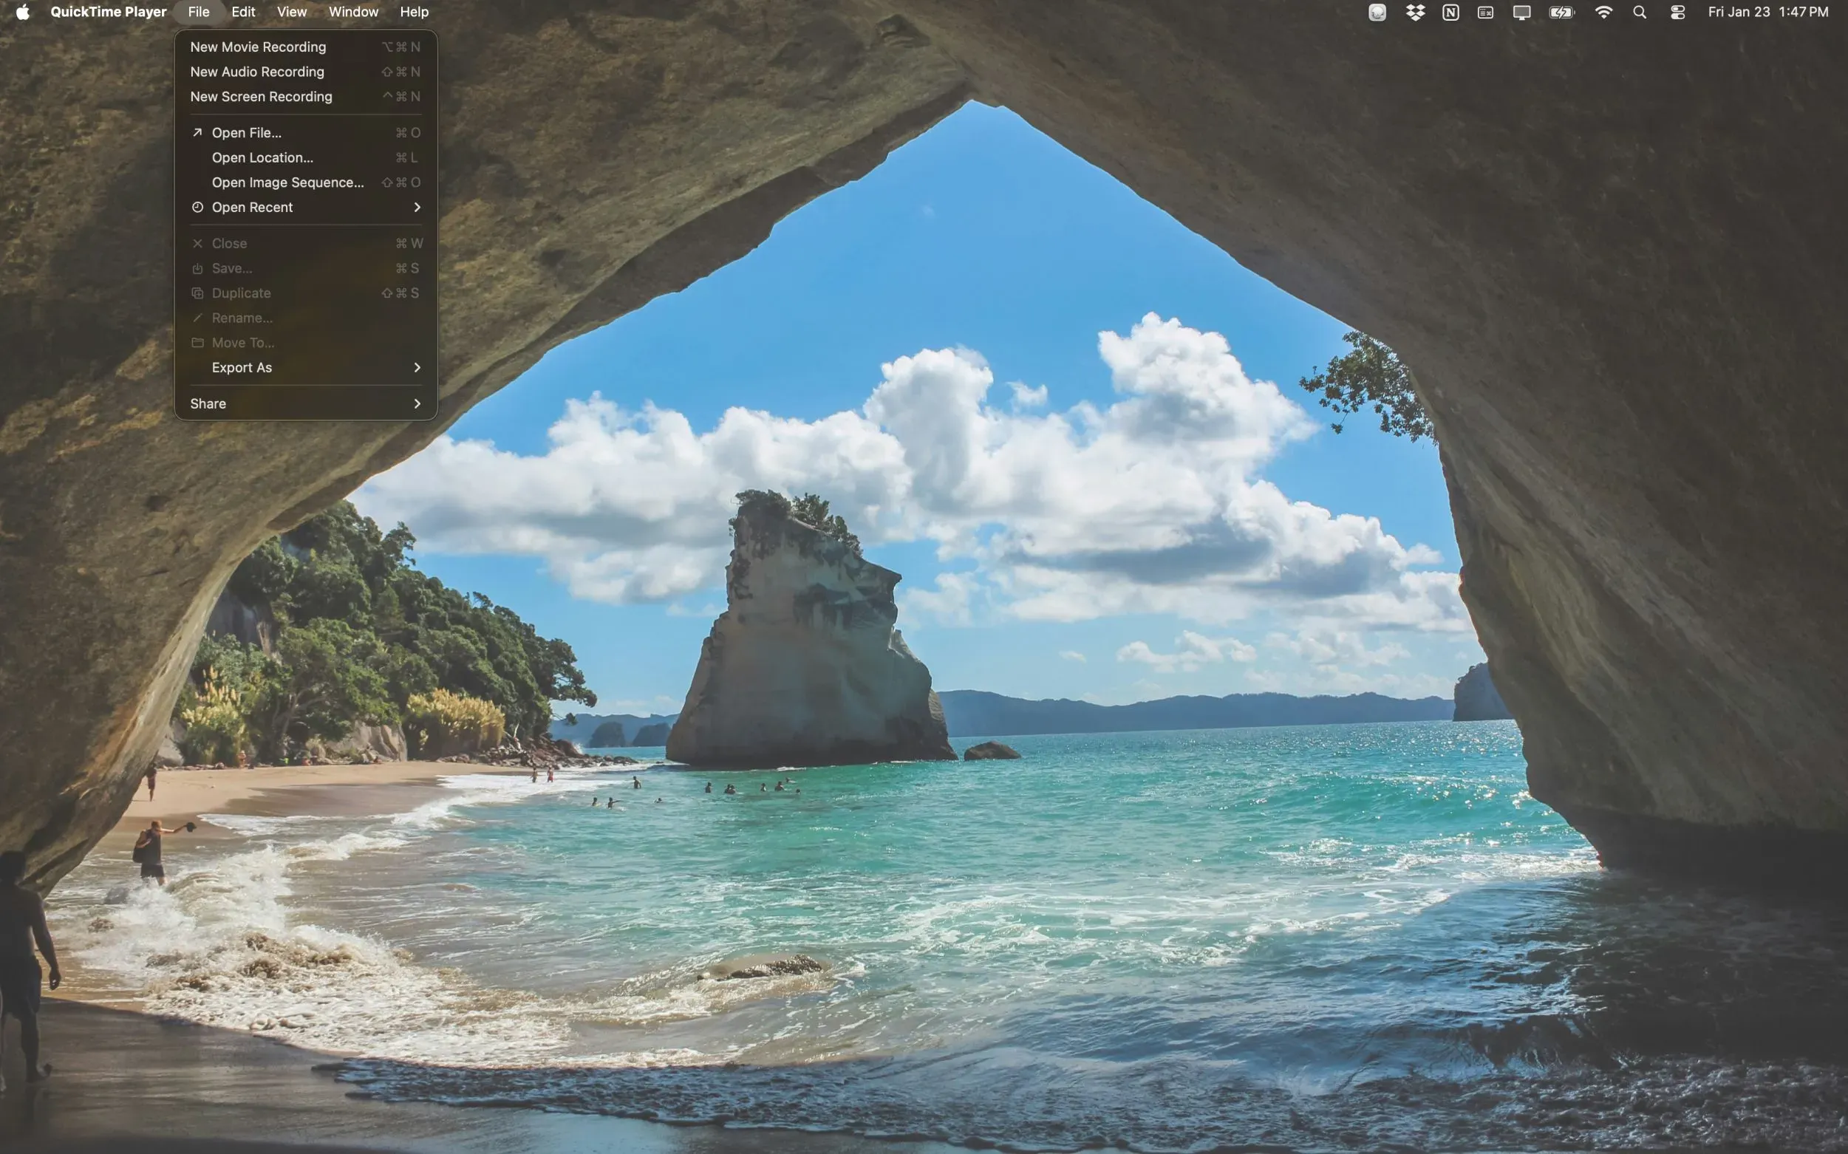
Task: Open the Window menu
Action: (352, 11)
